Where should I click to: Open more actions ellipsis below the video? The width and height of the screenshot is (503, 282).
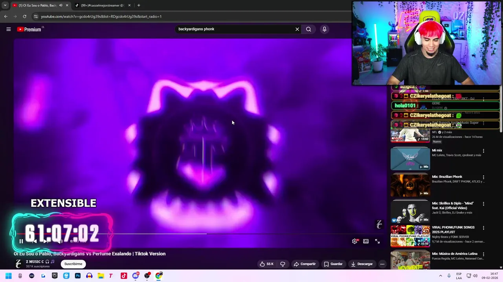click(382, 264)
